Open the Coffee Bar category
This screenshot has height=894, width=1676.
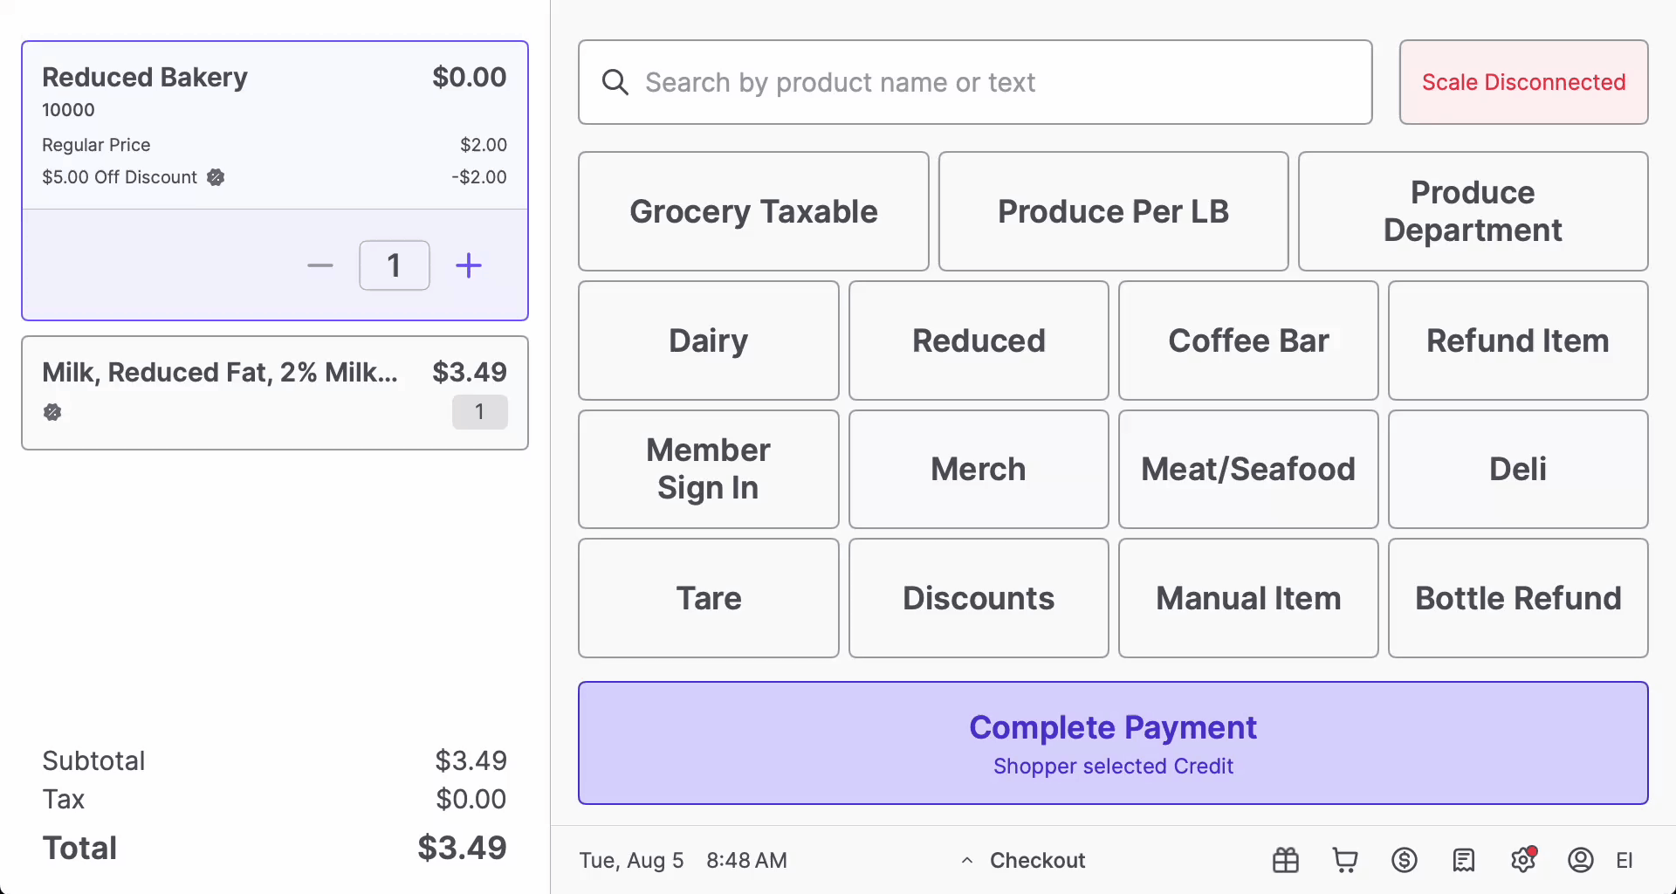click(1247, 340)
